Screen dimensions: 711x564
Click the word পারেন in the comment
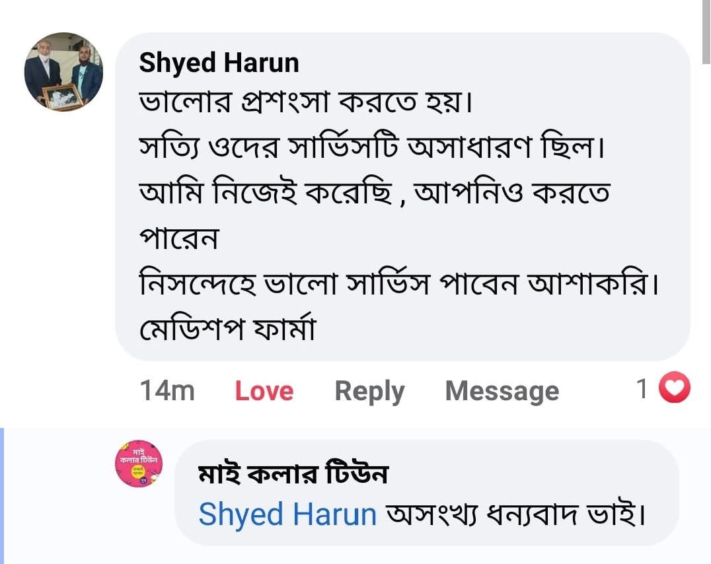pyautogui.click(x=178, y=238)
